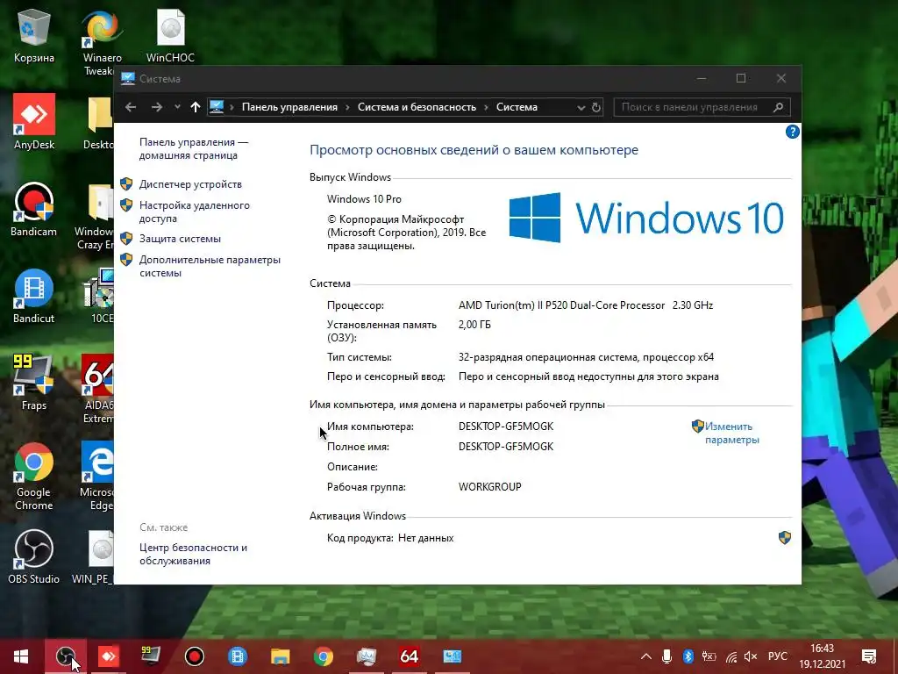Refresh the System control panel page

[x=595, y=107]
